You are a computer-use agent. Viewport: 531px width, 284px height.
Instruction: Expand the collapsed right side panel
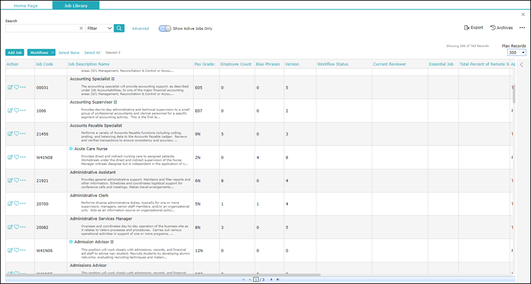tap(522, 64)
